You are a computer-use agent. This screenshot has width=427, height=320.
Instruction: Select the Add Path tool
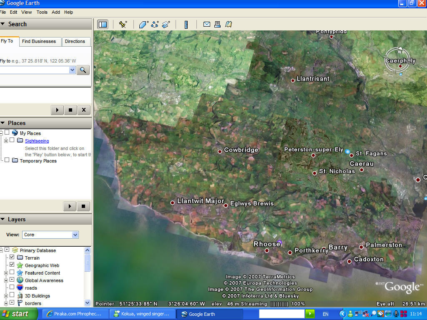pos(155,25)
